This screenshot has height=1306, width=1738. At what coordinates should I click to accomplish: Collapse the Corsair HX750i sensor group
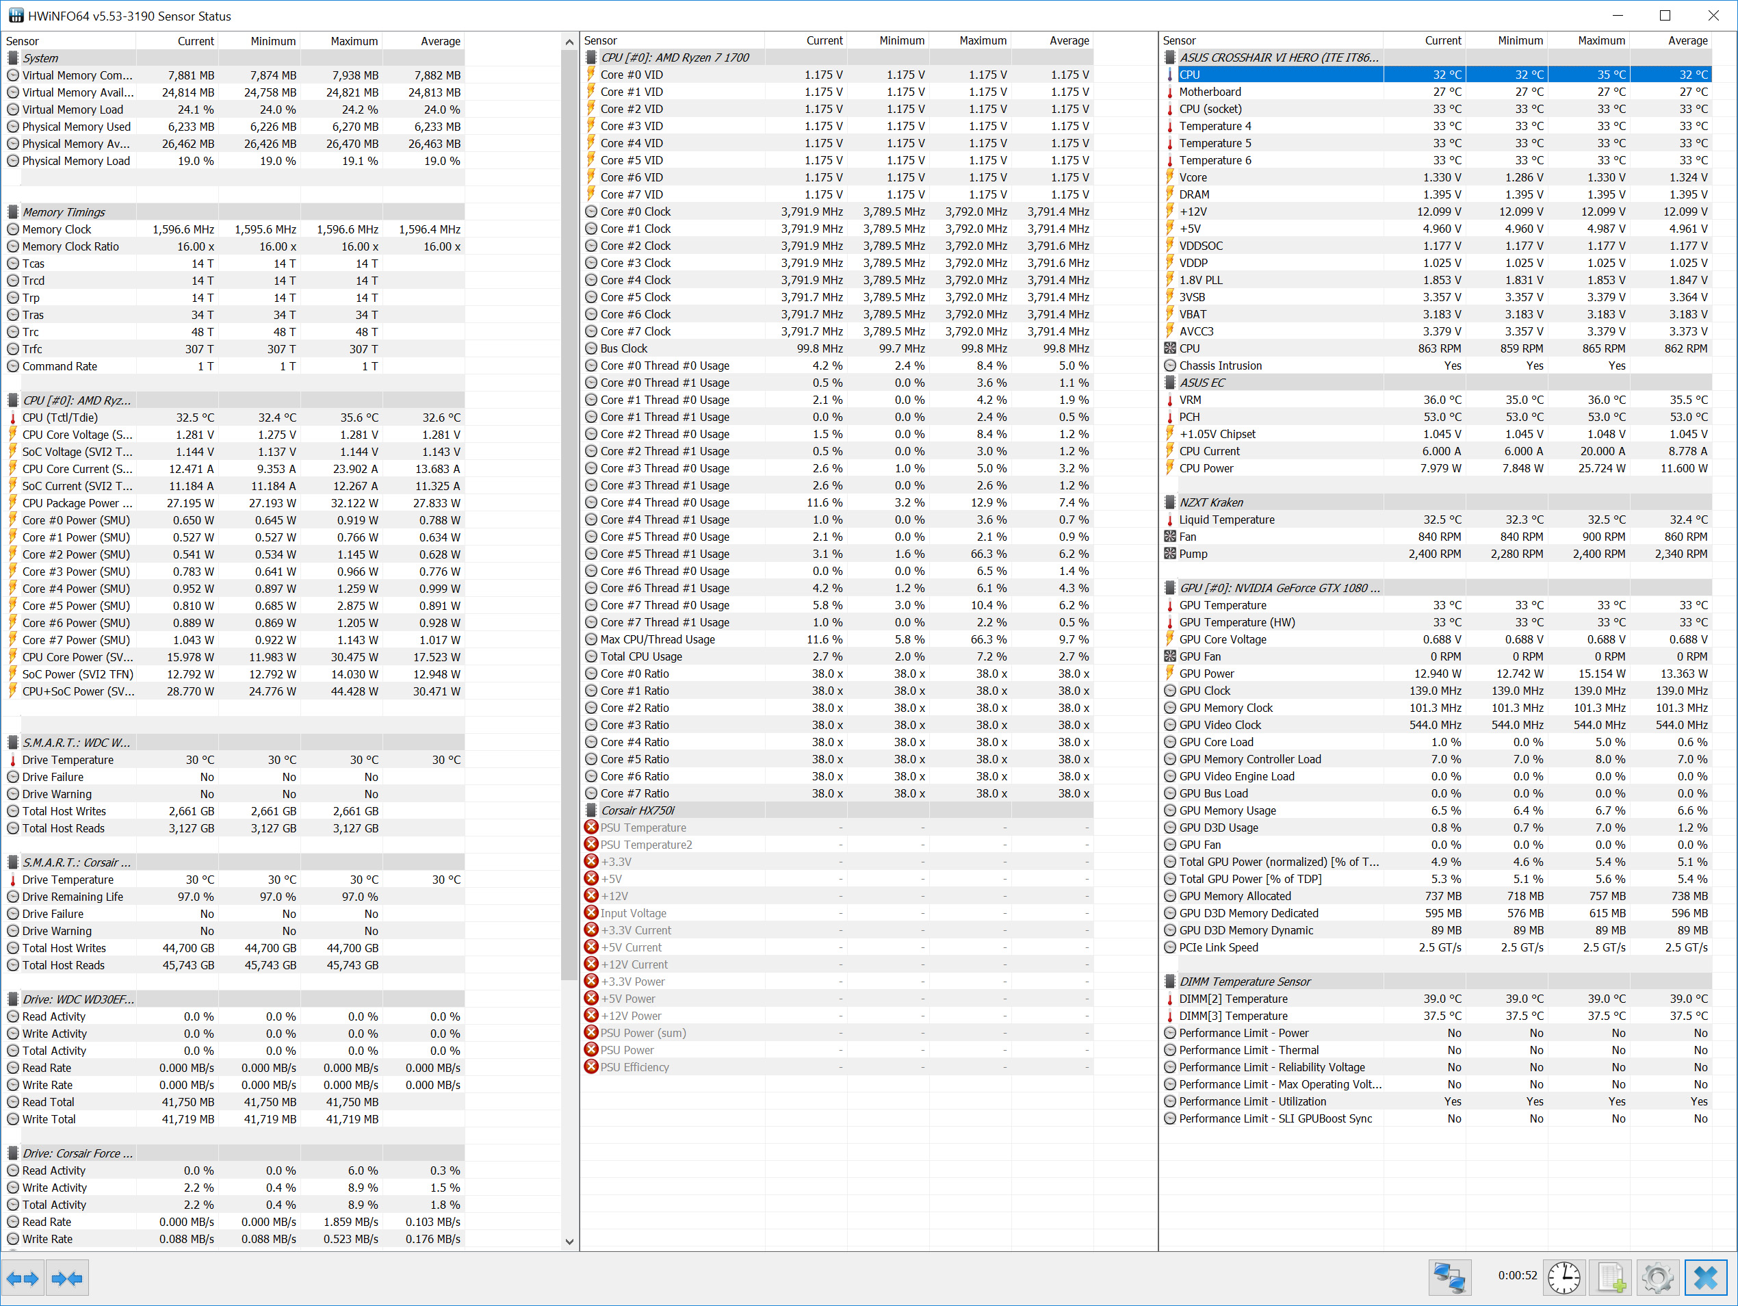click(637, 810)
